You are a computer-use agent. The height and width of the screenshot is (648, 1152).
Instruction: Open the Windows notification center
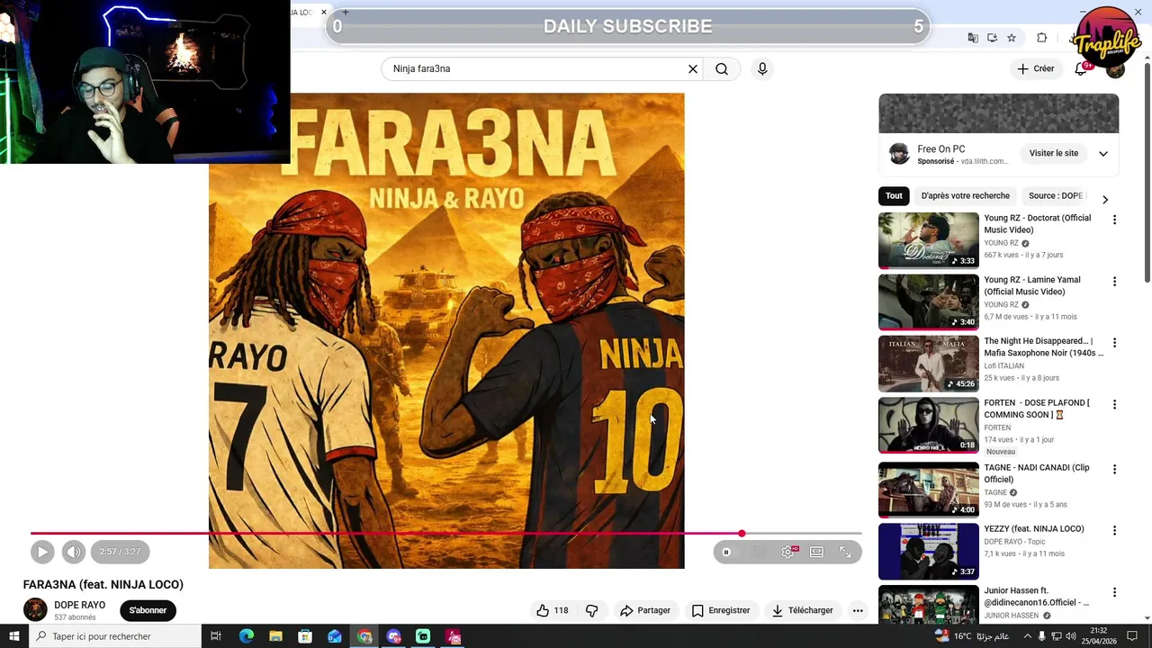[x=1133, y=636]
